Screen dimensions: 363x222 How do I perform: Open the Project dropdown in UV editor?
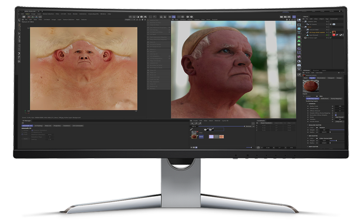tap(130, 20)
